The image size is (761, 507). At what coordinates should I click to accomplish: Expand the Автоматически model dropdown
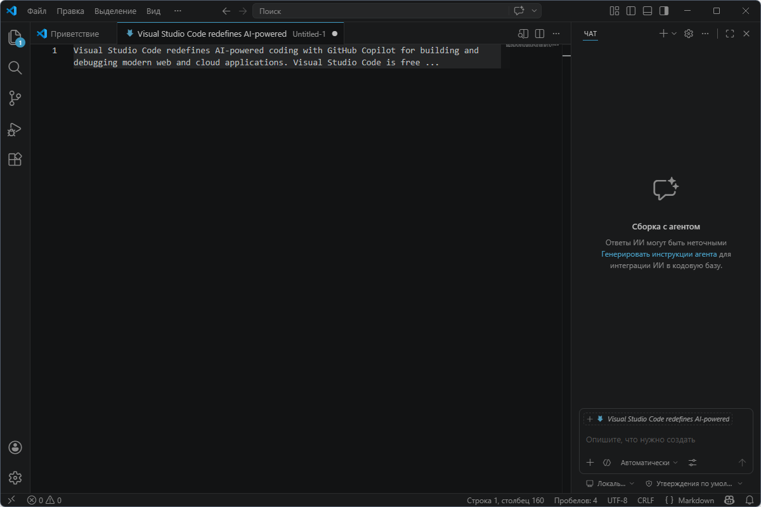pos(649,463)
